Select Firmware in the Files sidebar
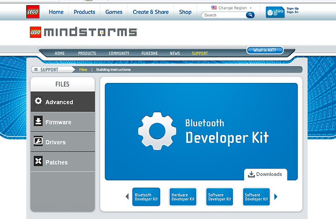Viewport: 336px width, 219px height. pyautogui.click(x=63, y=122)
